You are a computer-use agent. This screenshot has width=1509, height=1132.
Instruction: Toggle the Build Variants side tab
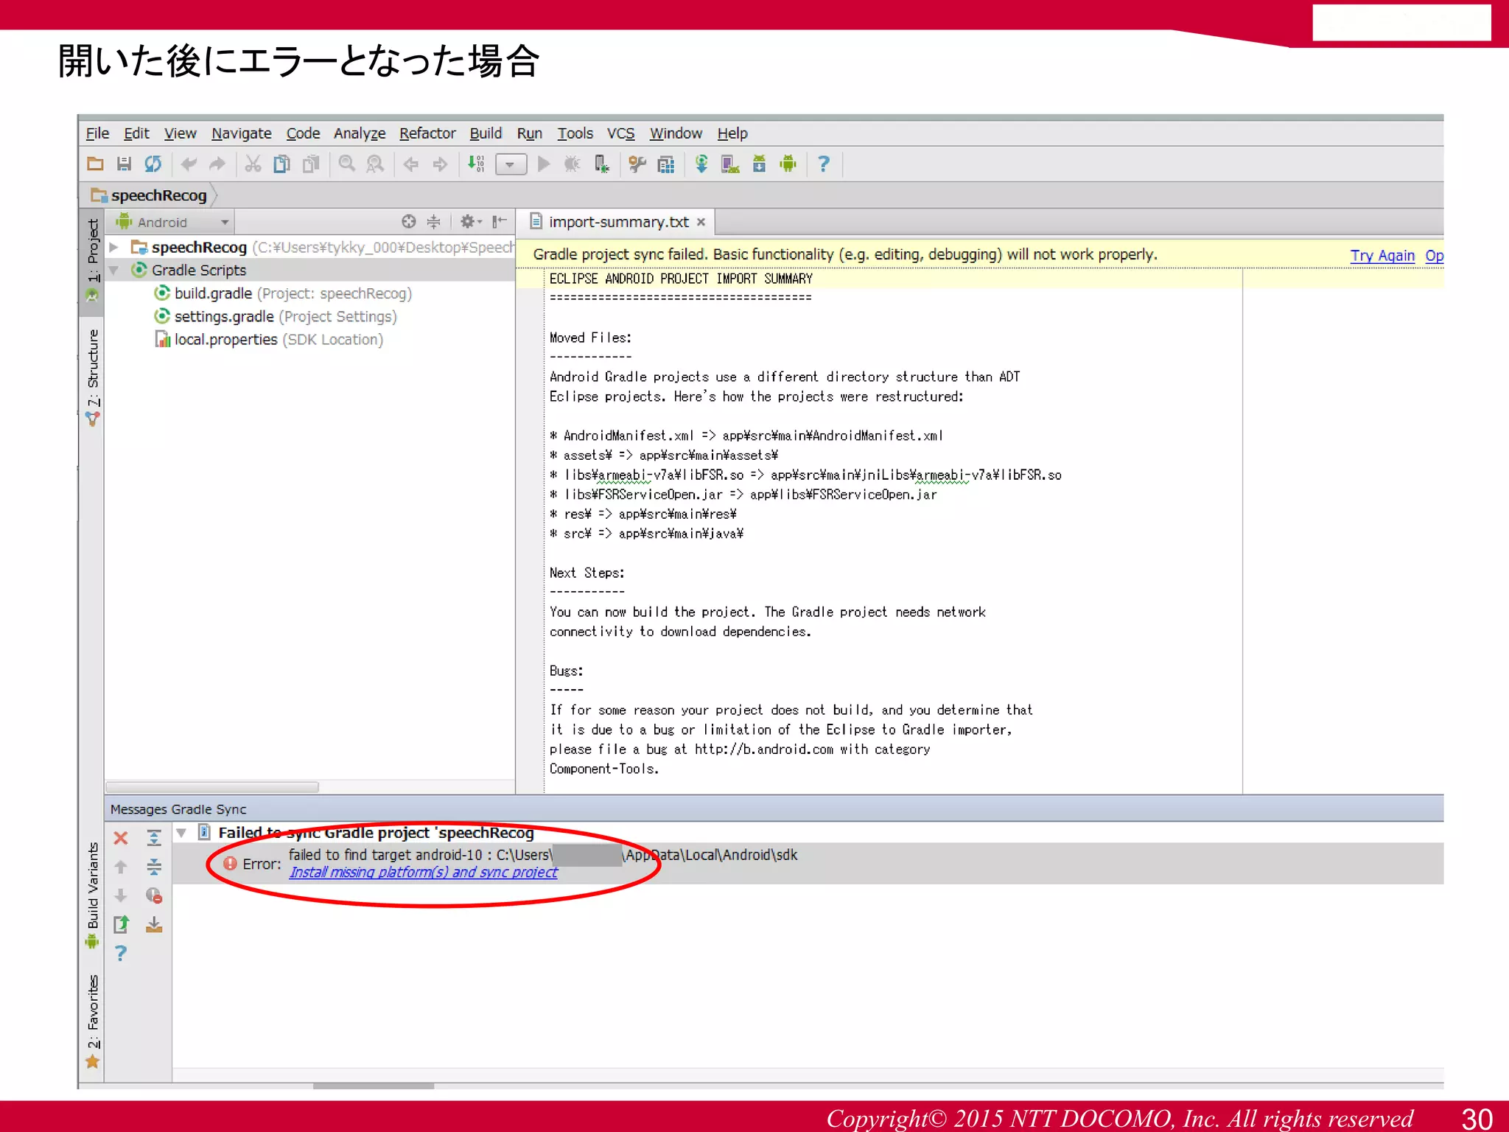(92, 894)
